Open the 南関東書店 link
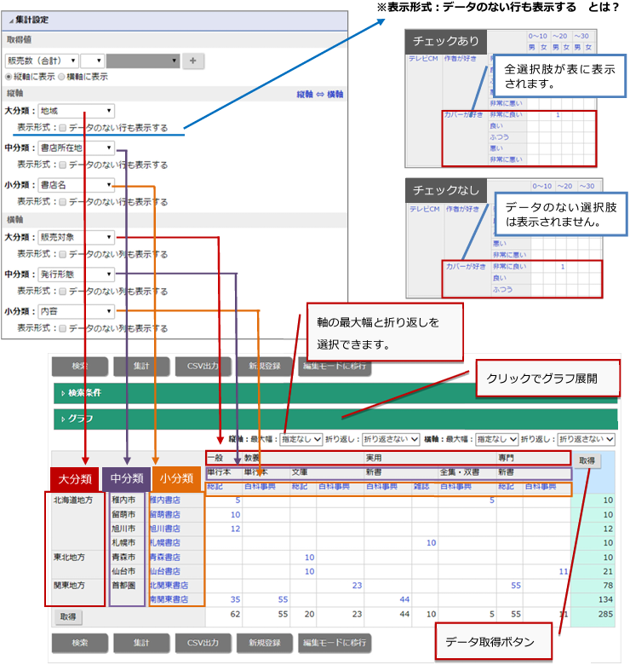The height and width of the screenshot is (665, 630). (x=169, y=599)
